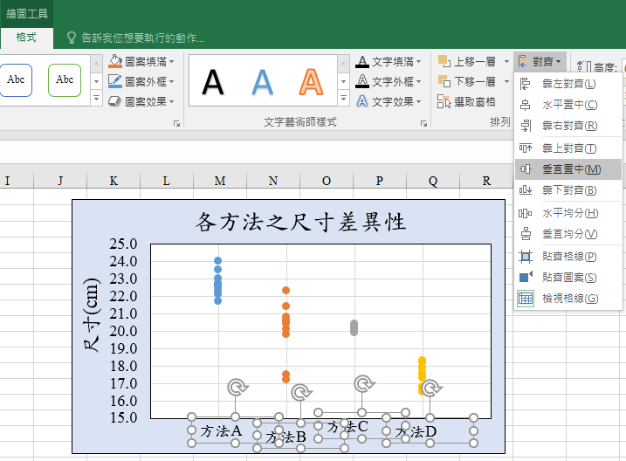Toggle 貼齊格線 snap to grid
Viewport: 626px width, 461px height.
pos(568,257)
